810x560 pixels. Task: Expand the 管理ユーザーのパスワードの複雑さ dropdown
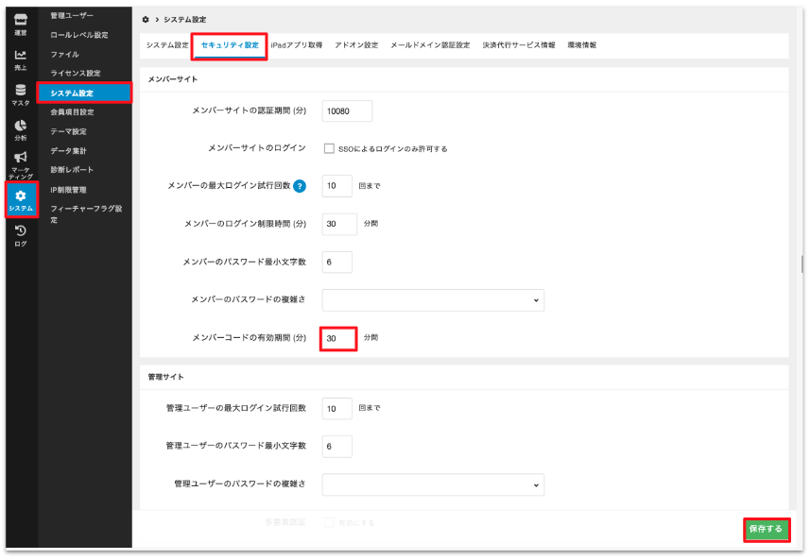(x=432, y=484)
